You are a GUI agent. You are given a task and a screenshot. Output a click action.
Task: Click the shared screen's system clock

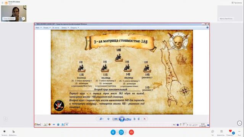(x=203, y=125)
